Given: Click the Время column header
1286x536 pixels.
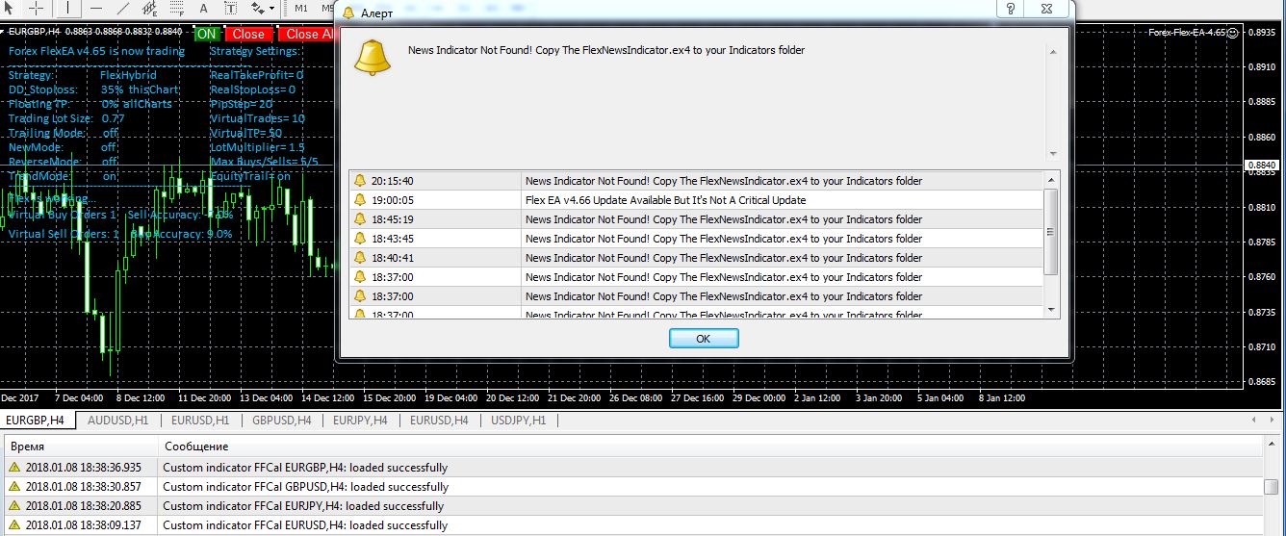Looking at the screenshot, I should tap(80, 447).
